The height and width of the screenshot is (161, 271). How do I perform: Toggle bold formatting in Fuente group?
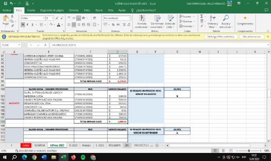point(22,24)
